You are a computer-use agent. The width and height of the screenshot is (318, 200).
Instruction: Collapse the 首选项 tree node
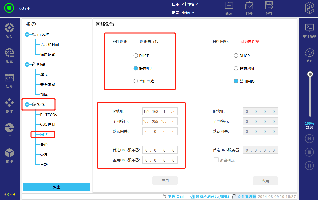[x=27, y=35]
